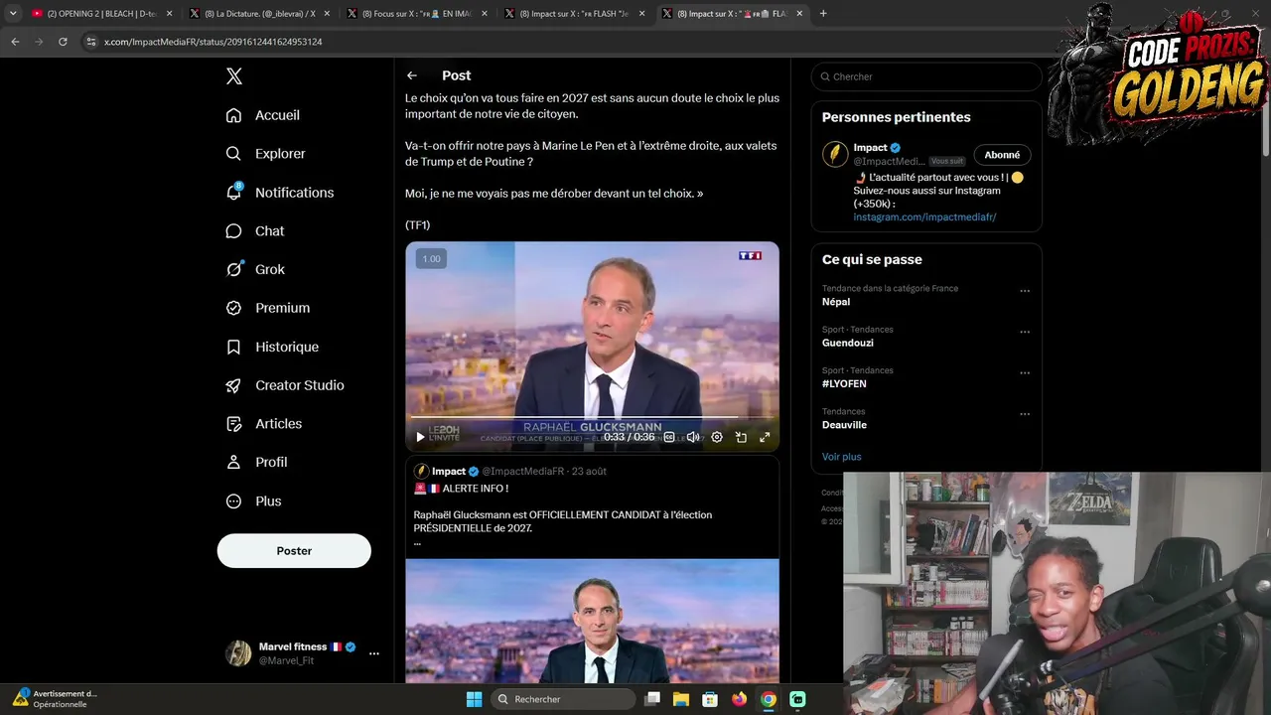
Task: Play the Glucksmann video
Action: pos(420,437)
